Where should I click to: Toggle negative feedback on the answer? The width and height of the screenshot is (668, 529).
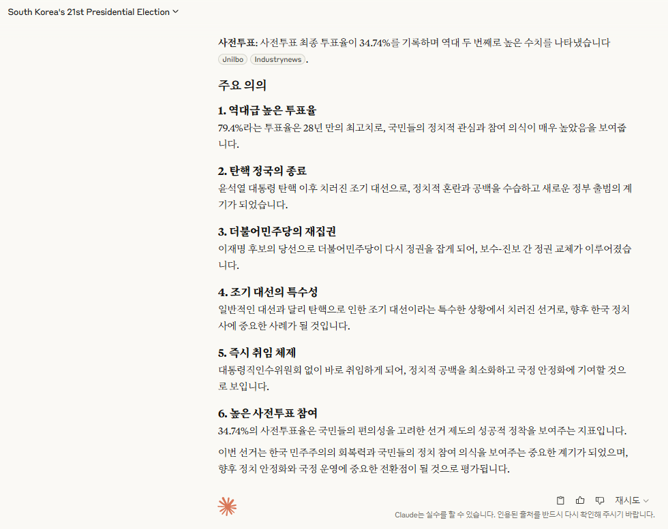[599, 500]
